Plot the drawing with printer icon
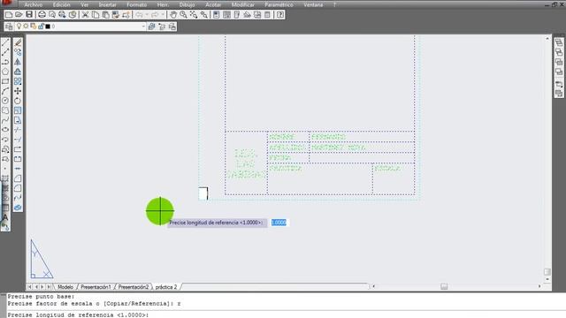566x318 pixels. tap(42, 15)
